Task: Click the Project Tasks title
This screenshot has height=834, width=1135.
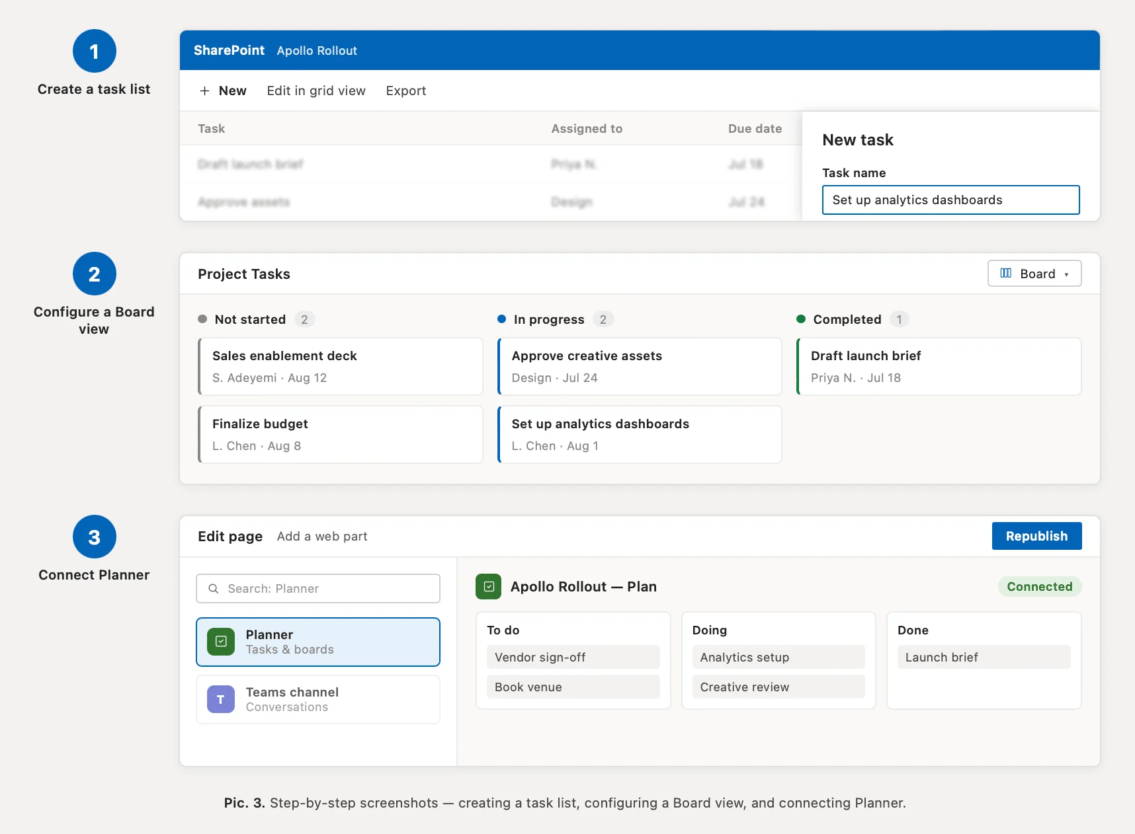Action: [243, 274]
